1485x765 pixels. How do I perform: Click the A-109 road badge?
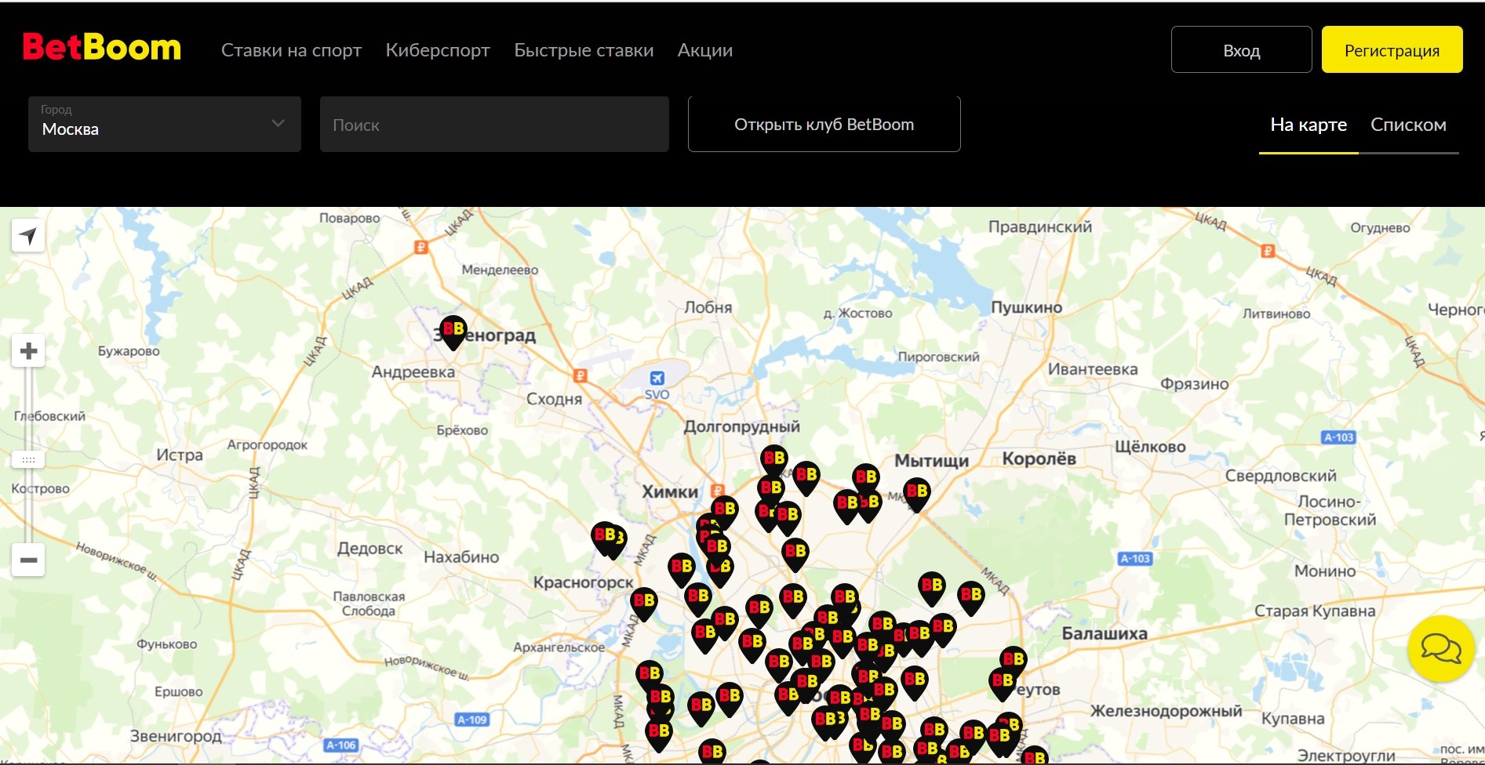[x=472, y=720]
